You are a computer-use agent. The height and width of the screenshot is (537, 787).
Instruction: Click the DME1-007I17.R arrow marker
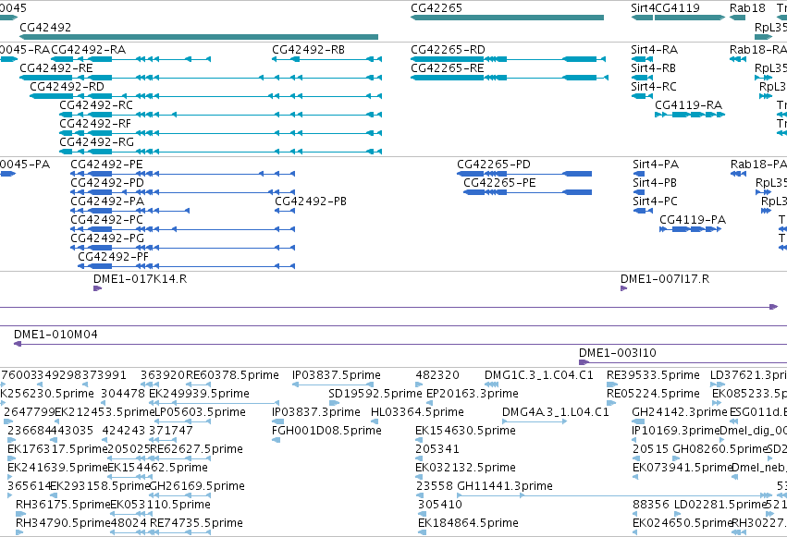click(x=624, y=288)
